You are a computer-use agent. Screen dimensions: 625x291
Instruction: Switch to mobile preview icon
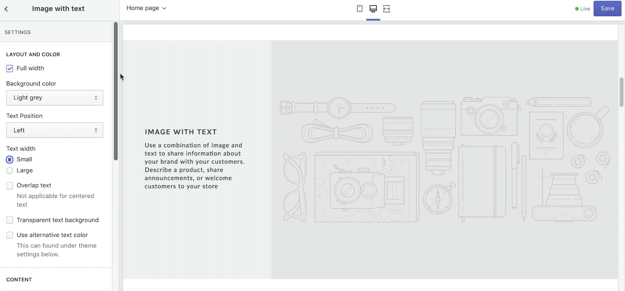(x=360, y=9)
